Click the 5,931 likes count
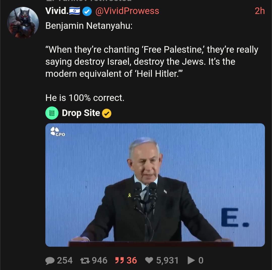Screen dimensions: 272x270 [167, 260]
